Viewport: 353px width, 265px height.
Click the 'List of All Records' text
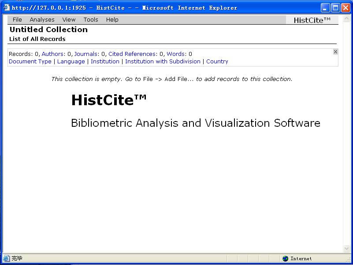(37, 39)
